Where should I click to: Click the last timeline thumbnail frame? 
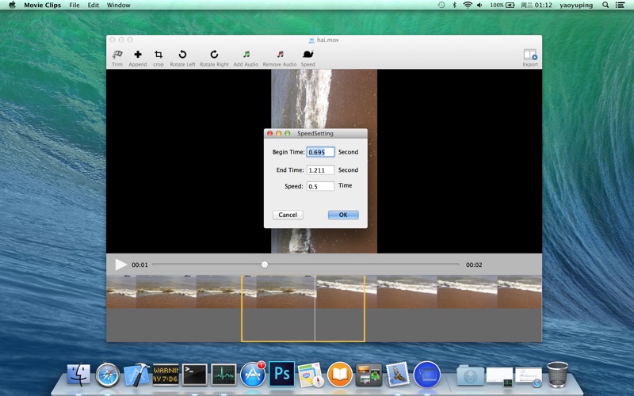click(x=520, y=291)
